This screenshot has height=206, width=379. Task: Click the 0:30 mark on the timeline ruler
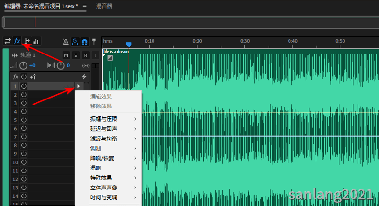coord(245,41)
